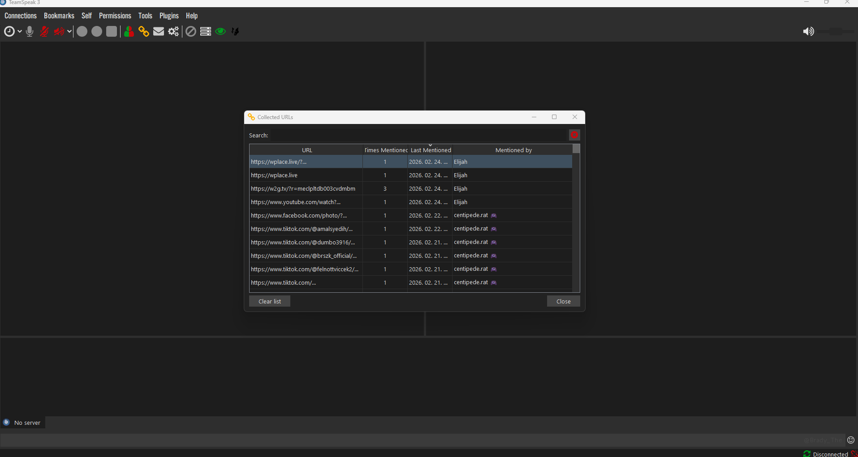Click the Search field in Collected URLs
Image resolution: width=858 pixels, height=457 pixels.
tap(419, 135)
